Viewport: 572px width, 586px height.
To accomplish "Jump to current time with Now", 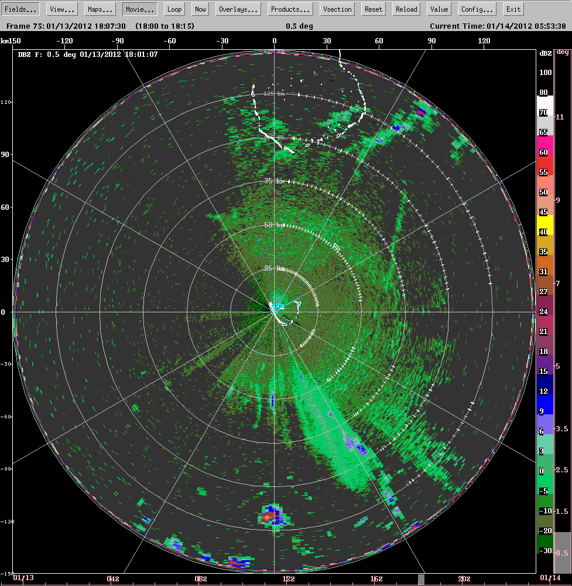I will [200, 9].
